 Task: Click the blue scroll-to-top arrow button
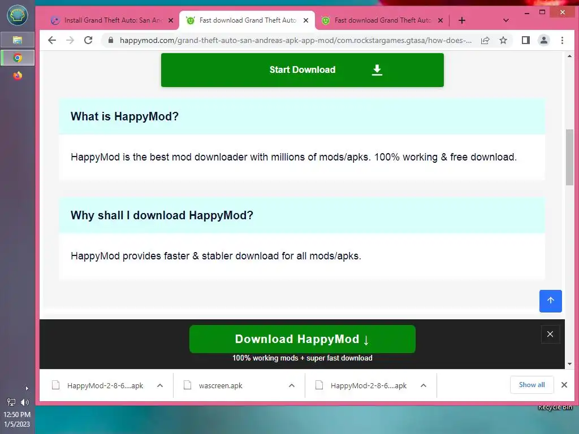point(551,301)
